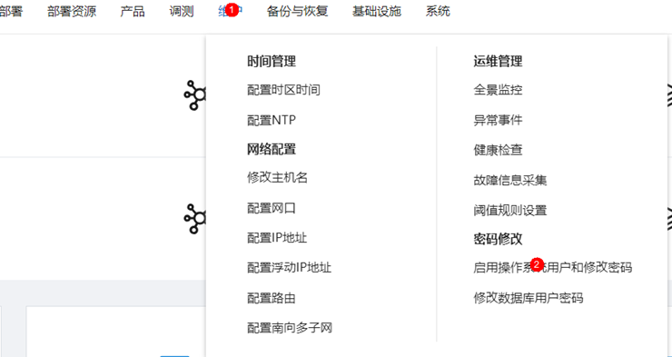This screenshot has width=672, height=357.
Task: Choose 修改主机名 under 网络配置
Action: click(277, 177)
